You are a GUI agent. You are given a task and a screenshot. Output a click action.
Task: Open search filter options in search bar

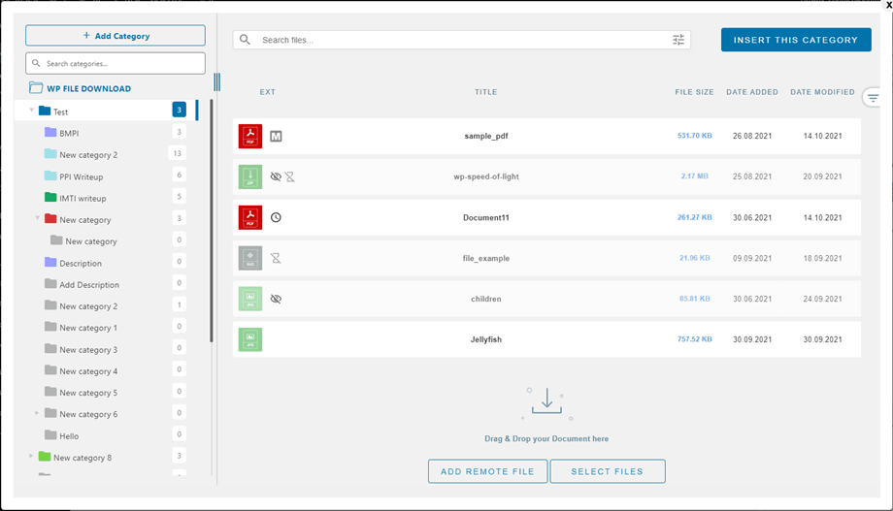coord(678,40)
